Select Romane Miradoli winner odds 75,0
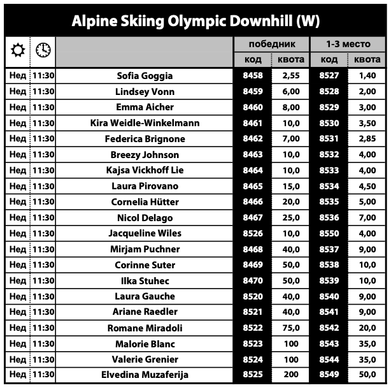Viewport: 391px width, 390px height. pos(290,328)
